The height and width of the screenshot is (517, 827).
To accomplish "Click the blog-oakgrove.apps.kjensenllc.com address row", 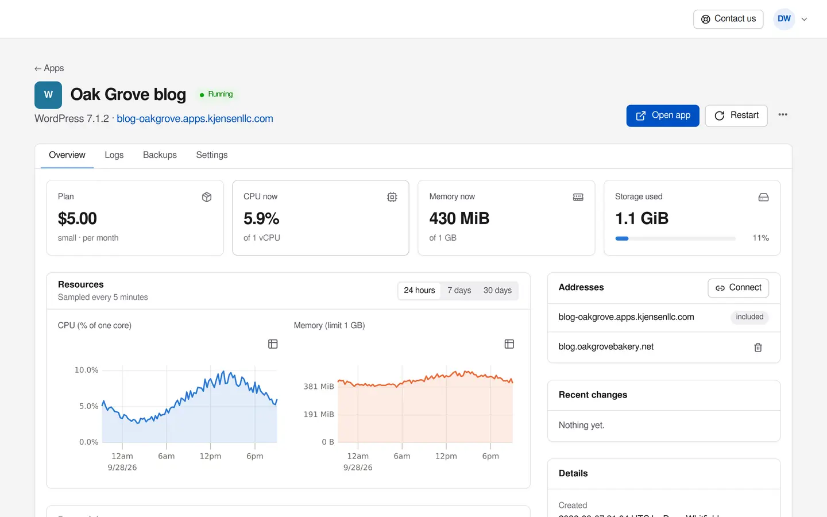I will tap(664, 318).
